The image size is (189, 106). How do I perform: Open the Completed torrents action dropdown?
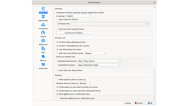point(99,65)
